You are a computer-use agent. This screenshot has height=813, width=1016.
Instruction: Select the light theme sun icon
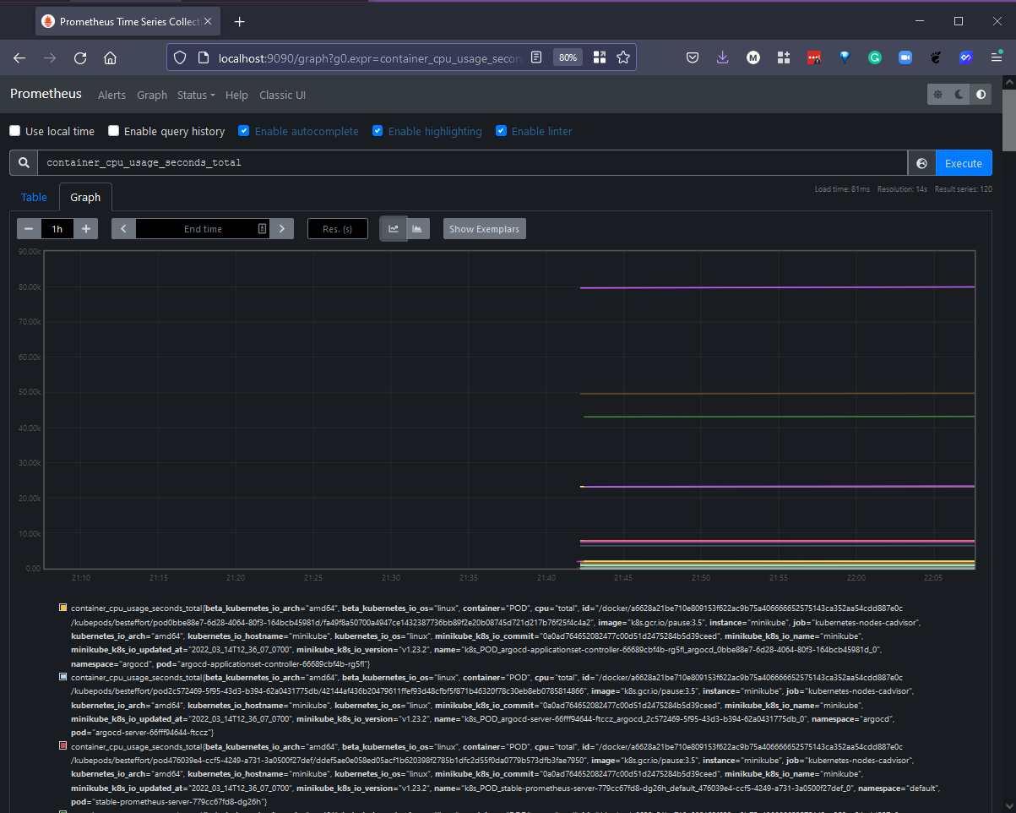pos(937,95)
